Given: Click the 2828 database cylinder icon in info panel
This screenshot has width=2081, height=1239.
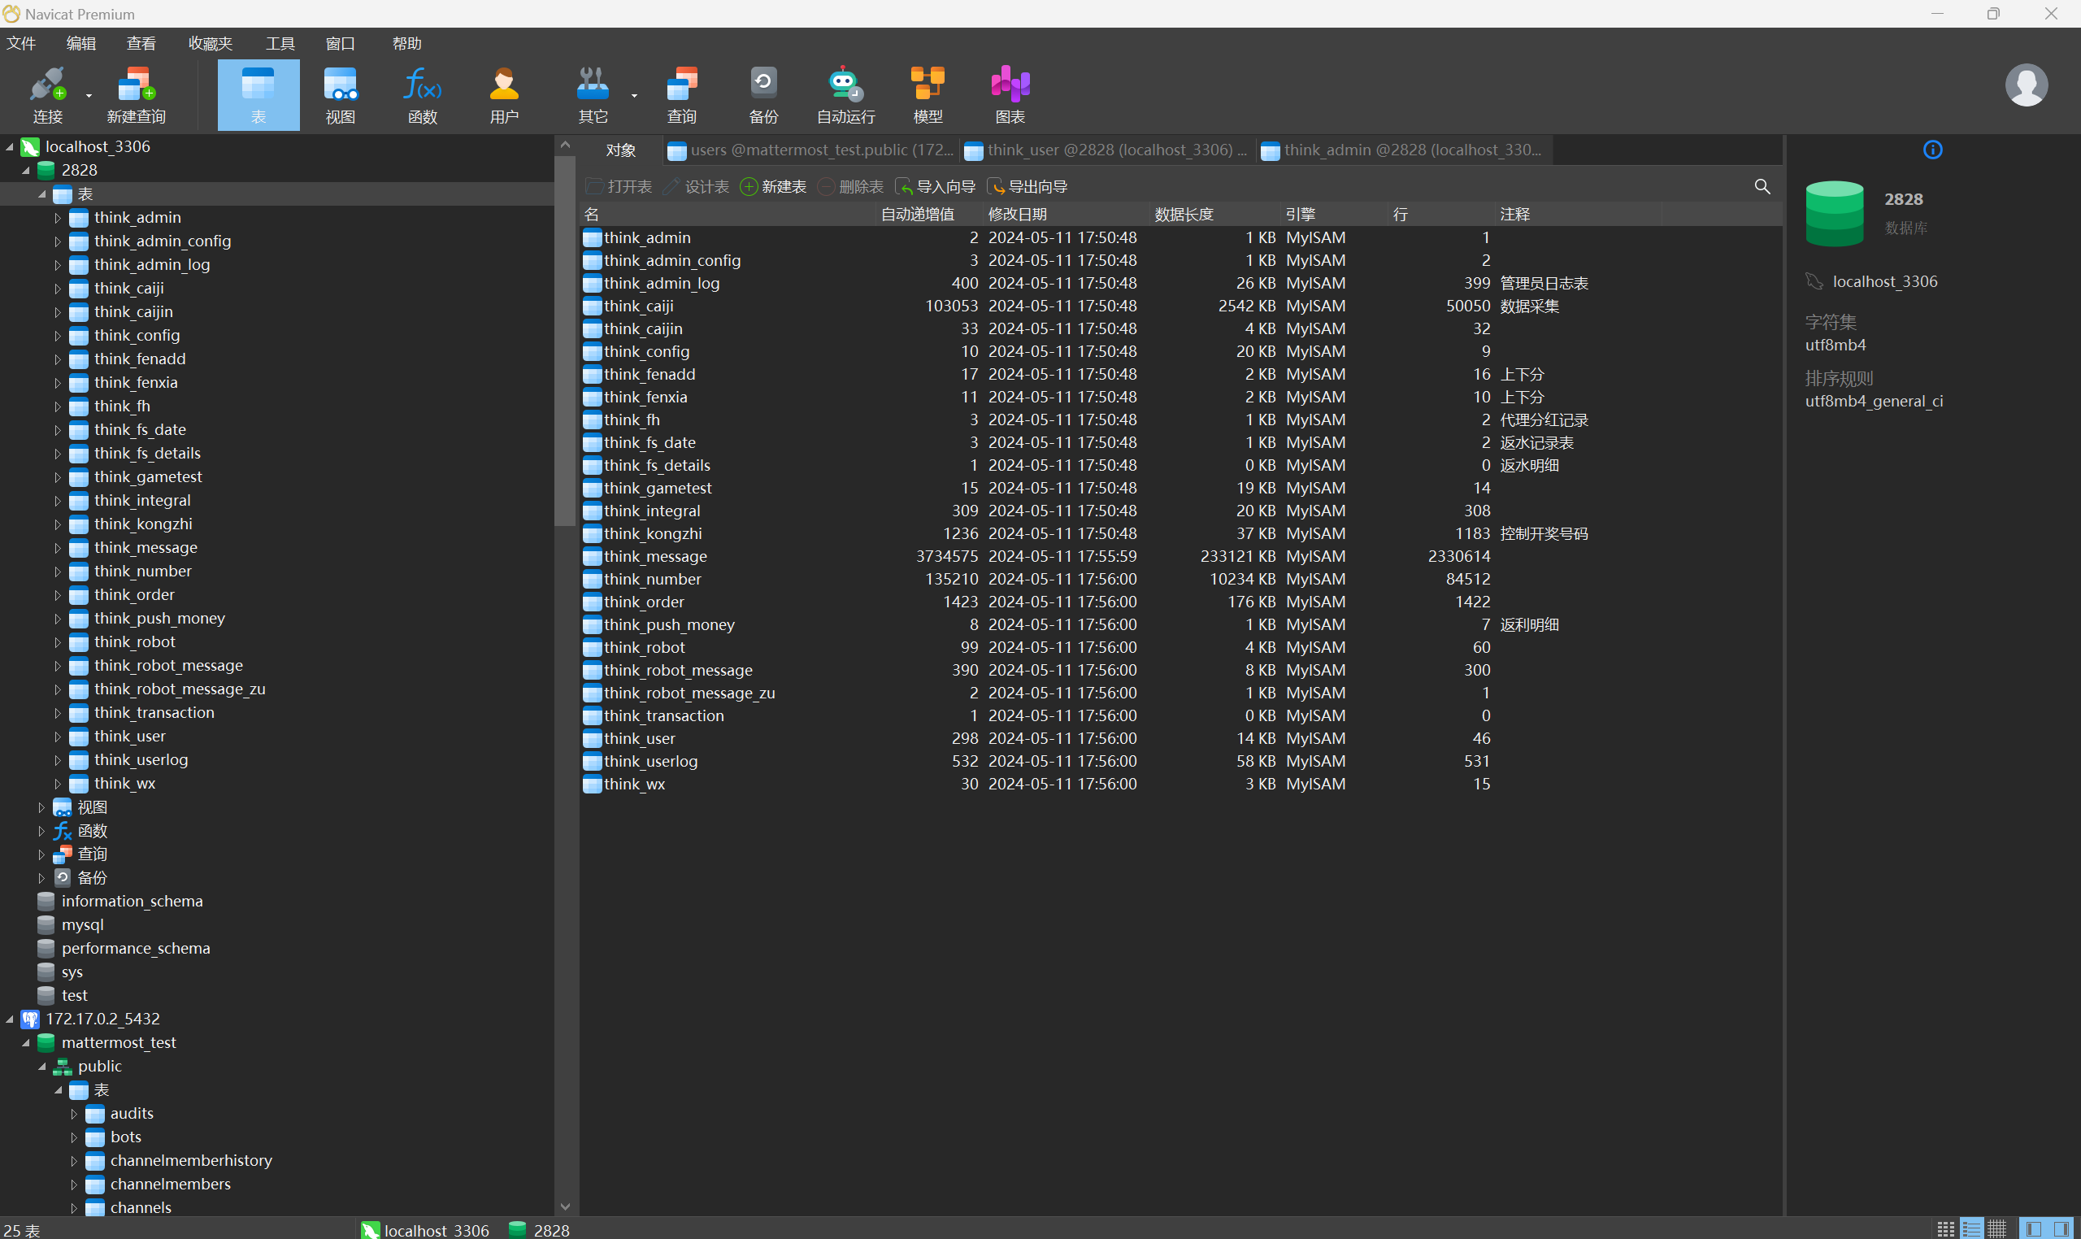Looking at the screenshot, I should 1834,214.
